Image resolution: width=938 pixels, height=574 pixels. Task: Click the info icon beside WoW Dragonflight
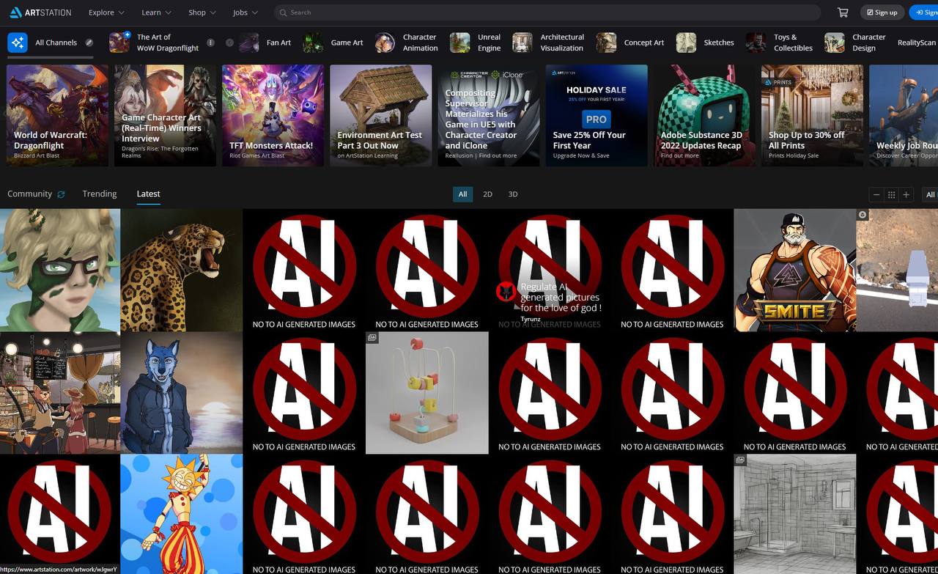(x=210, y=43)
